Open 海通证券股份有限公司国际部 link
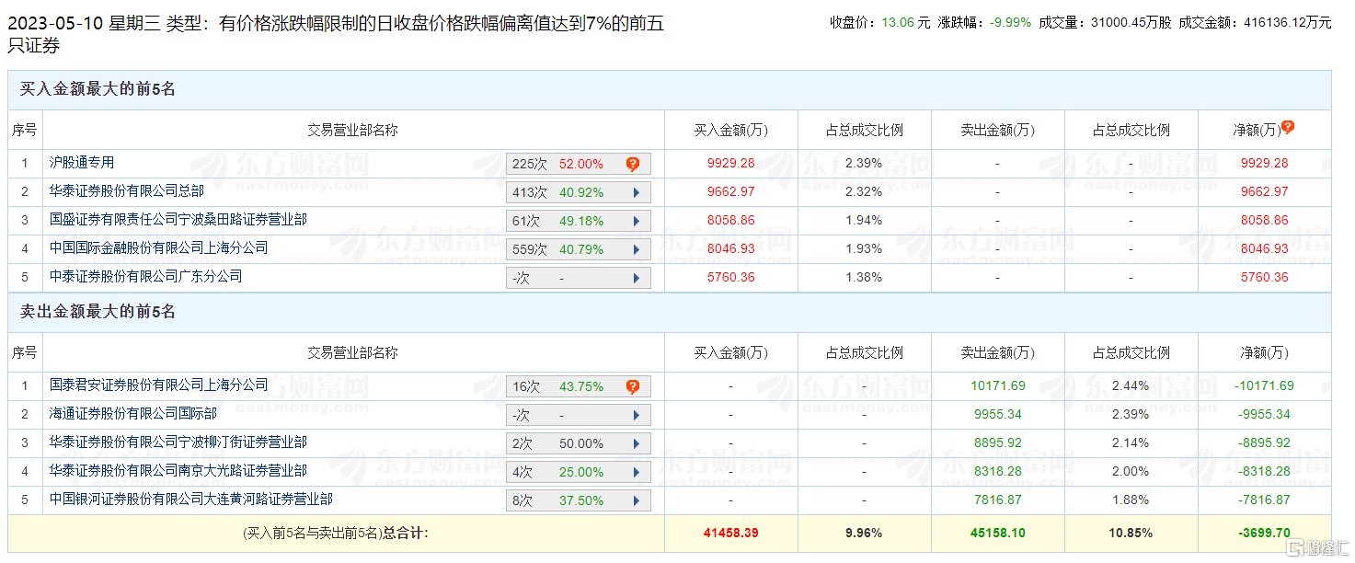Image resolution: width=1355 pixels, height=563 pixels. pos(133,414)
